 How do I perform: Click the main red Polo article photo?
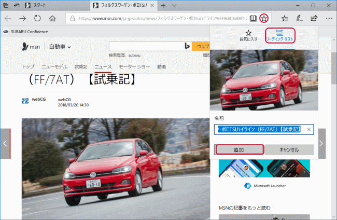[116, 169]
